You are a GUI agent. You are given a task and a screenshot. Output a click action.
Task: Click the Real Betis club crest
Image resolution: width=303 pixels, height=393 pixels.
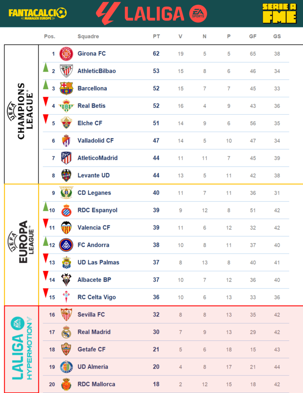click(66, 106)
